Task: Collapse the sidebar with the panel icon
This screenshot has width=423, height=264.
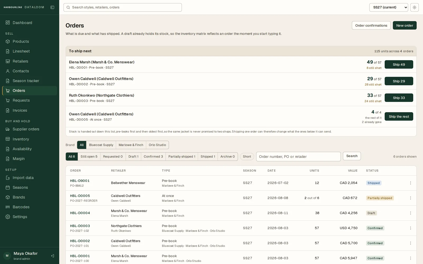Action: coord(52,7)
